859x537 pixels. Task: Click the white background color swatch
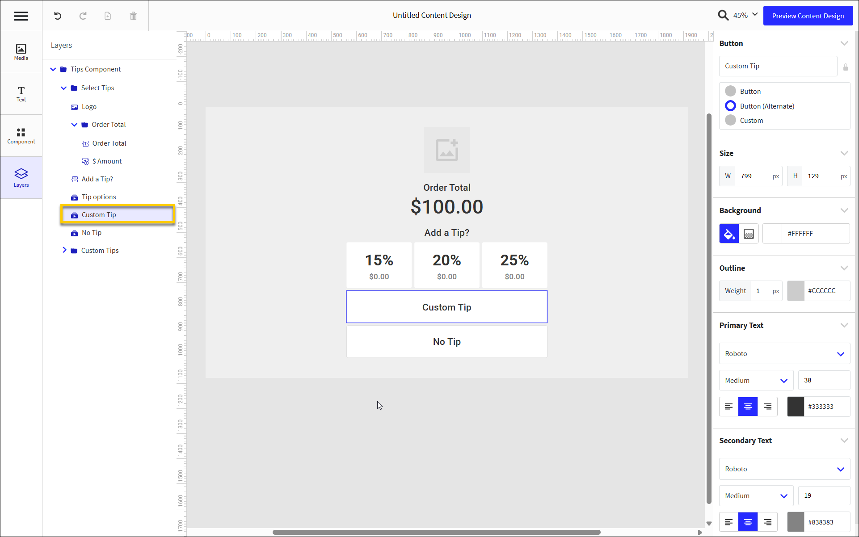coord(772,234)
